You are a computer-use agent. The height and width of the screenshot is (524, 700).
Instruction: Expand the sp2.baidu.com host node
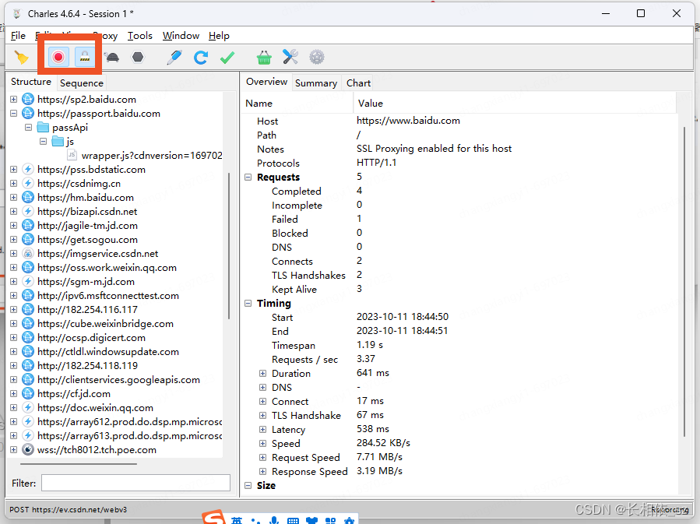[14, 99]
